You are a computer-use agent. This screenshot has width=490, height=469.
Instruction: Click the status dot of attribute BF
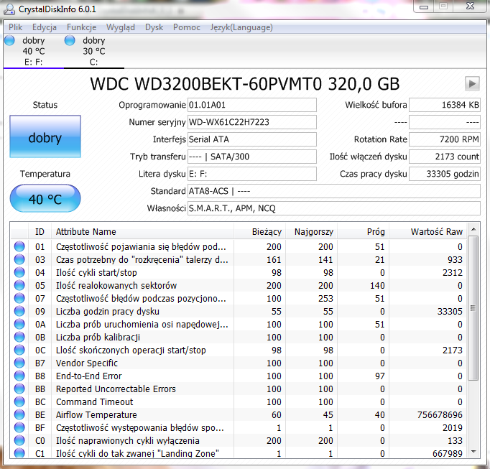[19, 427]
